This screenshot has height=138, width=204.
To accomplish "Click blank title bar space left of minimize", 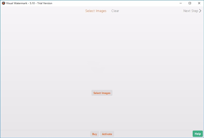I will (119, 3).
